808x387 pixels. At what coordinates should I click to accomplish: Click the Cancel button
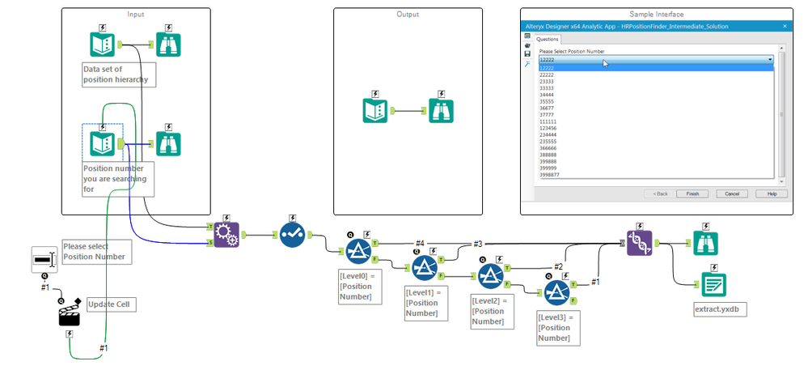click(x=732, y=194)
